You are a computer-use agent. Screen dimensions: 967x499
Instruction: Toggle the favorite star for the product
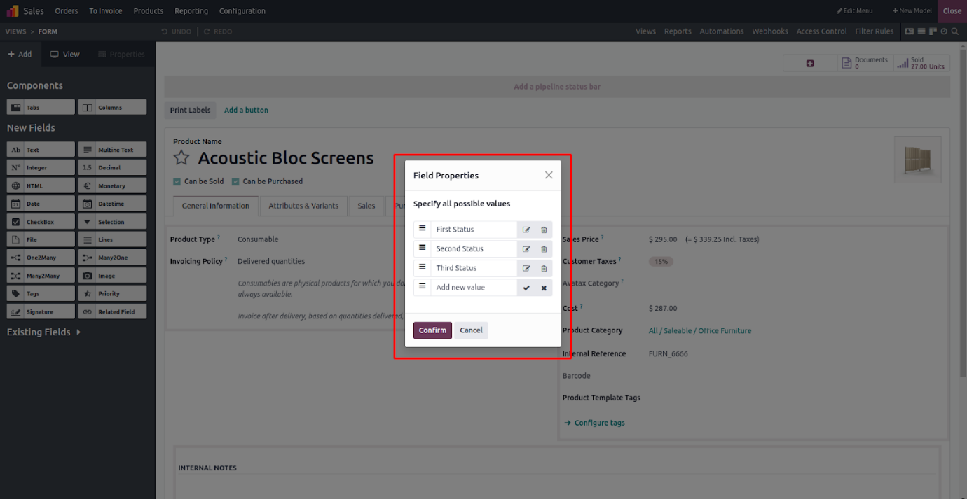(181, 158)
